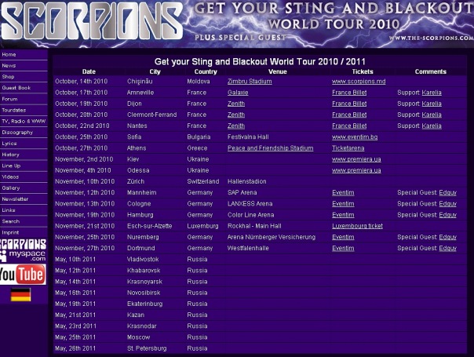Select Line Up in the sidebar
This screenshot has width=474, height=357.
(12, 166)
